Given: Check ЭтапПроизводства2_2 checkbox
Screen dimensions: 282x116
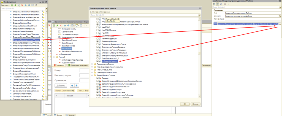Looking at the screenshot, I should (x=97, y=58).
